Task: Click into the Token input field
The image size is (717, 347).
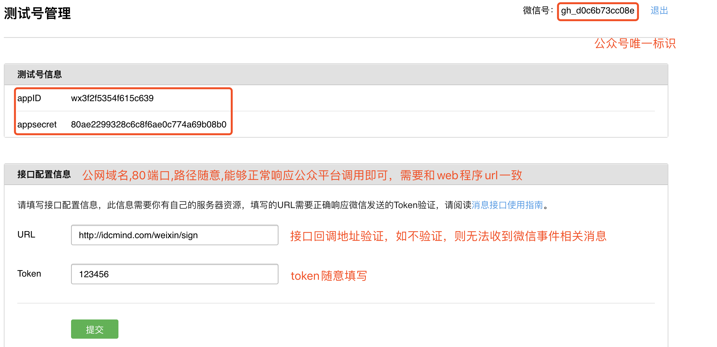Action: click(174, 274)
